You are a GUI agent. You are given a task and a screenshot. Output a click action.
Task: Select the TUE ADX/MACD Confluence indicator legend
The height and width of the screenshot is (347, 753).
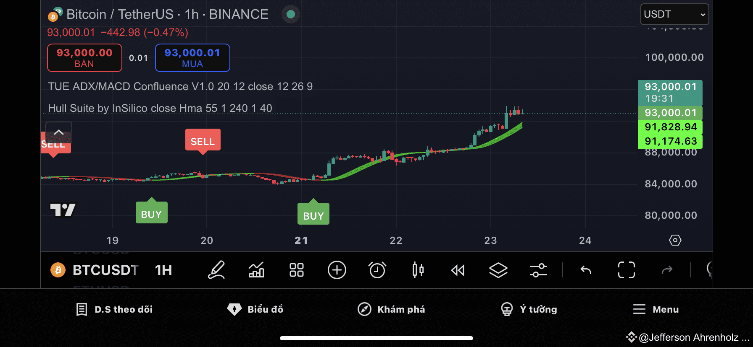pos(180,86)
